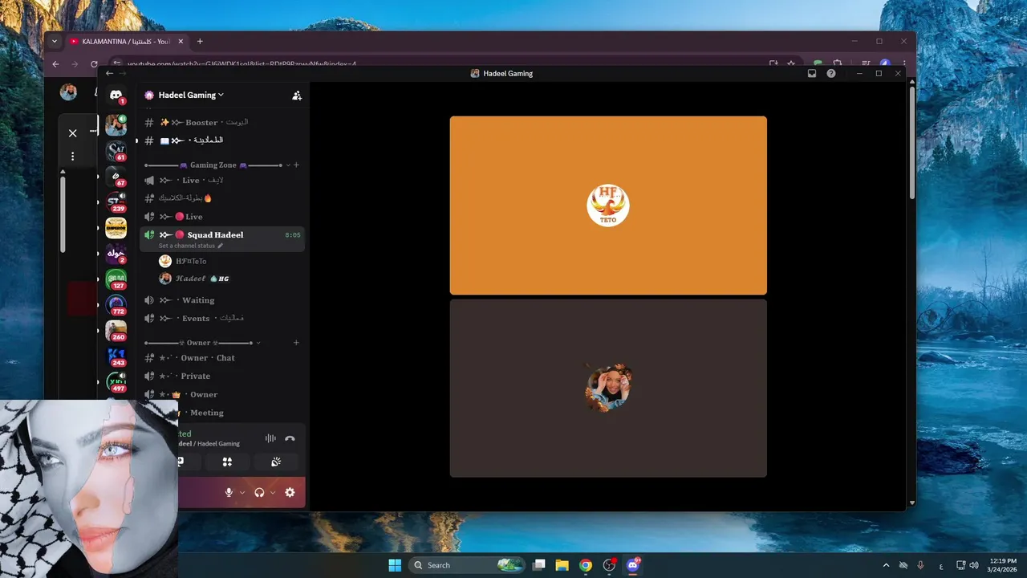Click the Windows Start button
This screenshot has height=578, width=1027.
tap(395, 565)
